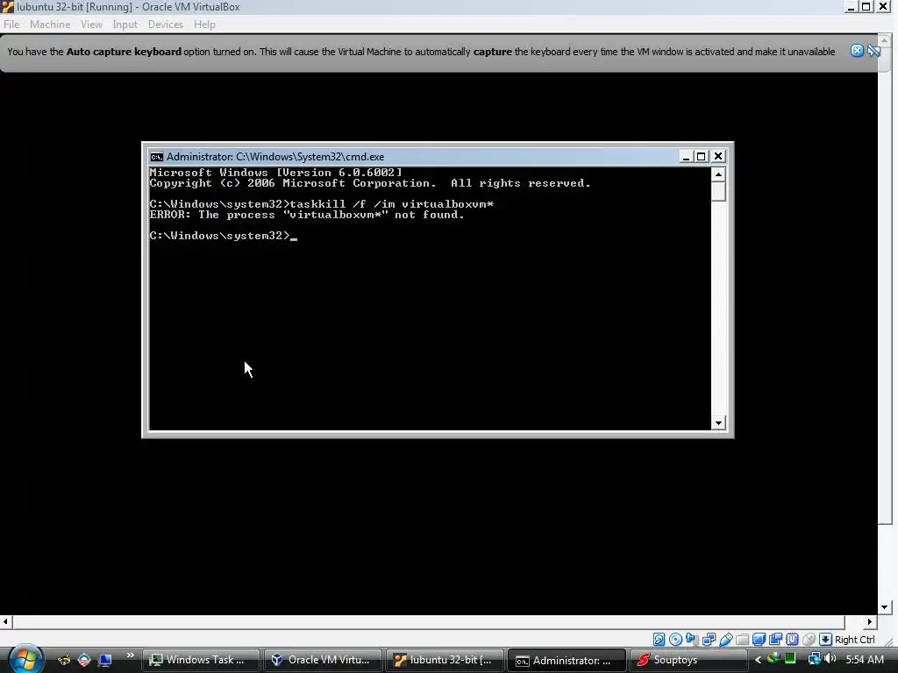Expand hidden system tray icons
The image size is (898, 673).
point(758,660)
